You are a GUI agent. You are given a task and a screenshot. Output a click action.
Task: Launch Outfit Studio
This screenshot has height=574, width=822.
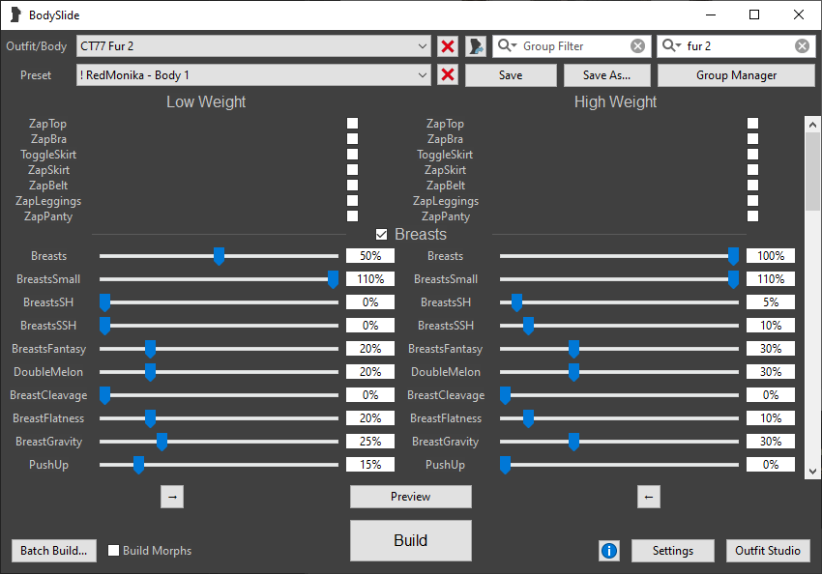coord(768,551)
